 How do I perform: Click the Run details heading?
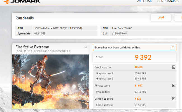(x=24, y=18)
